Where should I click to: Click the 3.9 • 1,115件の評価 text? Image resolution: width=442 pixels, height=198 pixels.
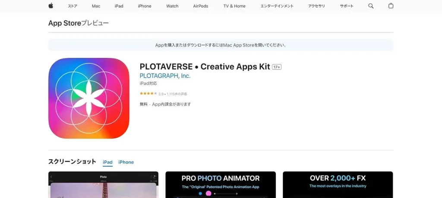point(173,94)
